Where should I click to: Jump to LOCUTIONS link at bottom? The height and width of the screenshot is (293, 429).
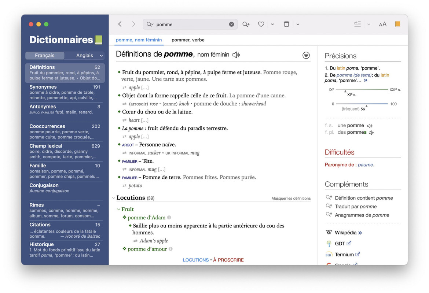point(196,260)
